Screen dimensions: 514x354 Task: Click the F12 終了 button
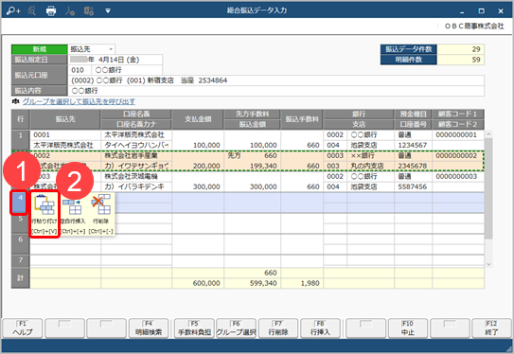pyautogui.click(x=491, y=328)
